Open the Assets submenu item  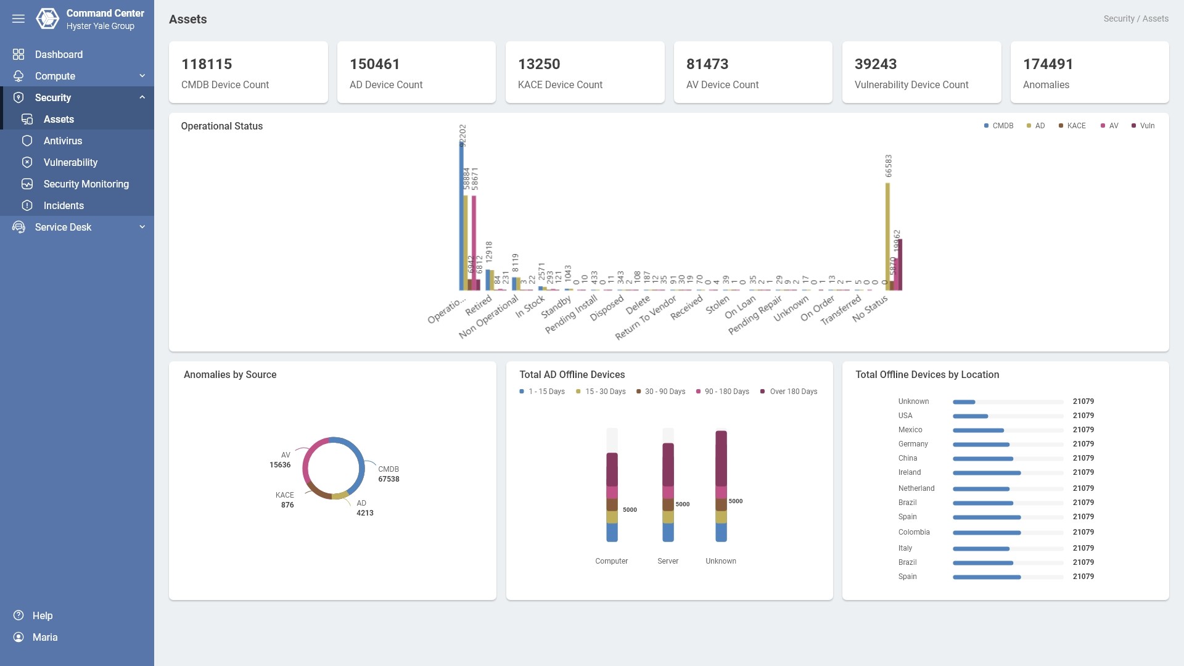coord(59,119)
